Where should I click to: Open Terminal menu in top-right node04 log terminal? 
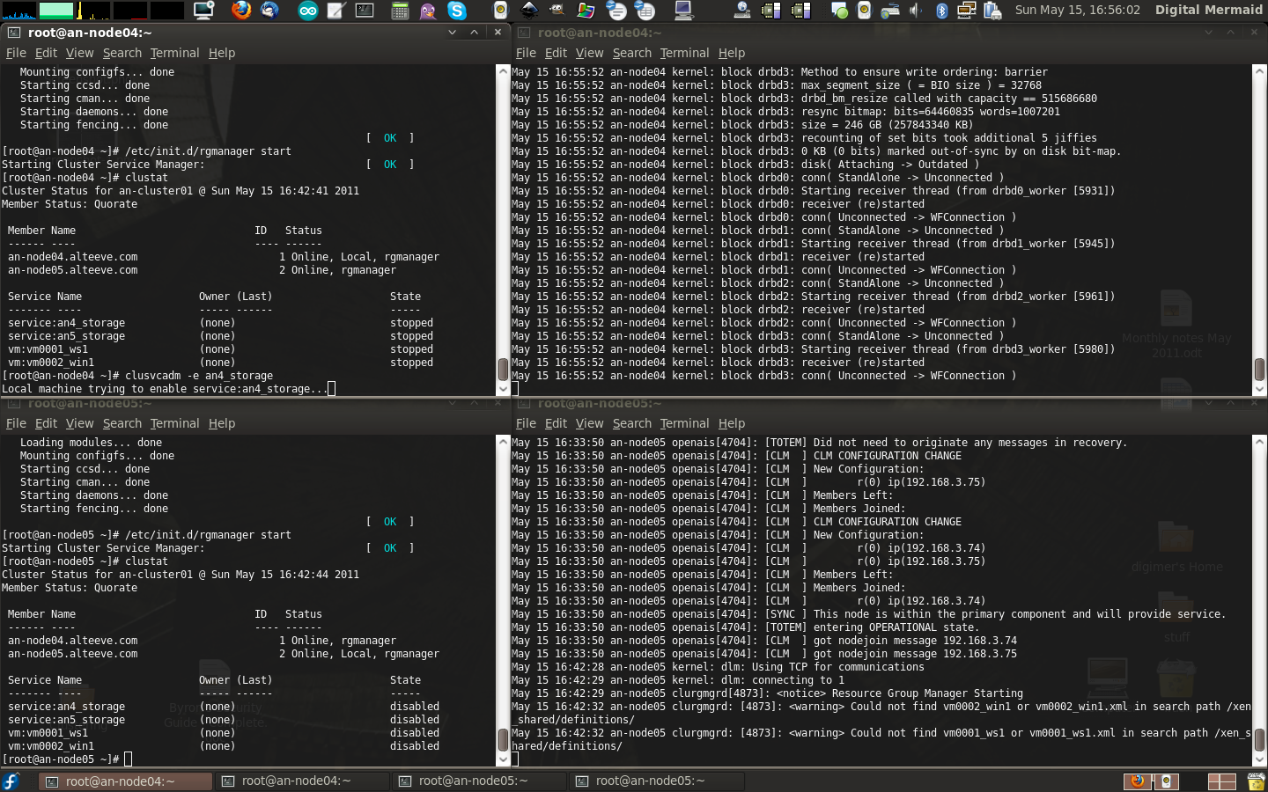(684, 53)
